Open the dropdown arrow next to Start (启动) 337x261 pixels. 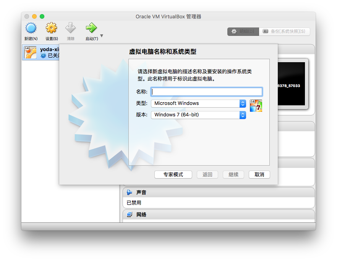pos(102,35)
